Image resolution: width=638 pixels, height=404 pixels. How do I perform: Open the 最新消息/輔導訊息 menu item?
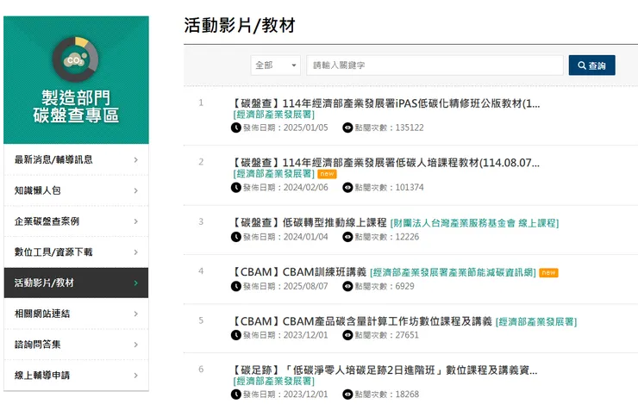76,159
